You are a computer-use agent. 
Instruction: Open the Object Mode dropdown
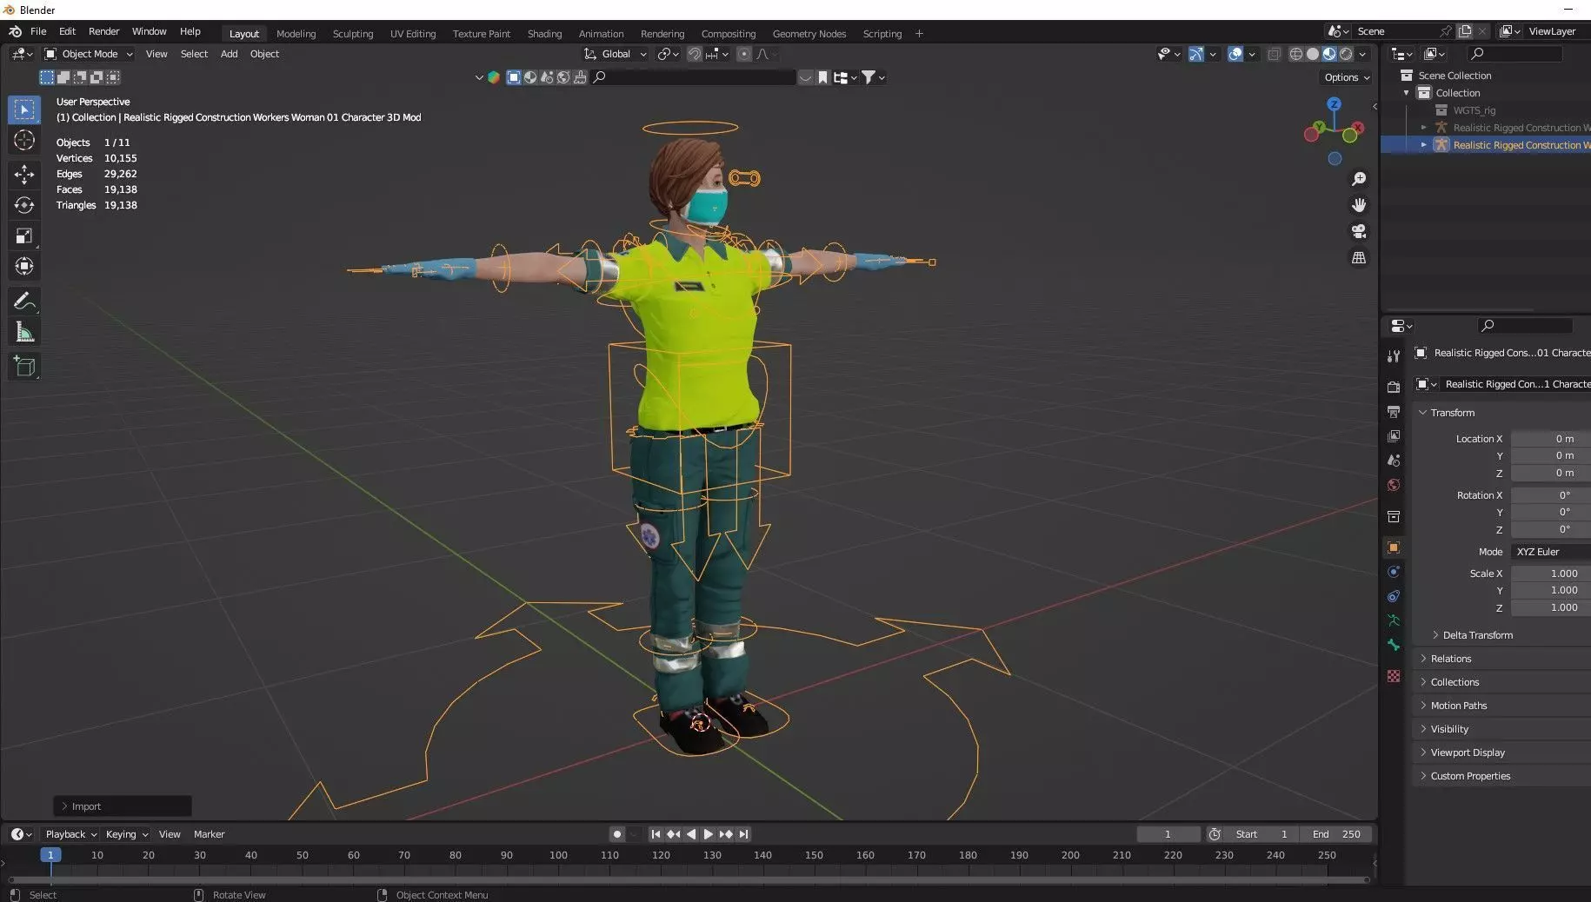pyautogui.click(x=89, y=54)
